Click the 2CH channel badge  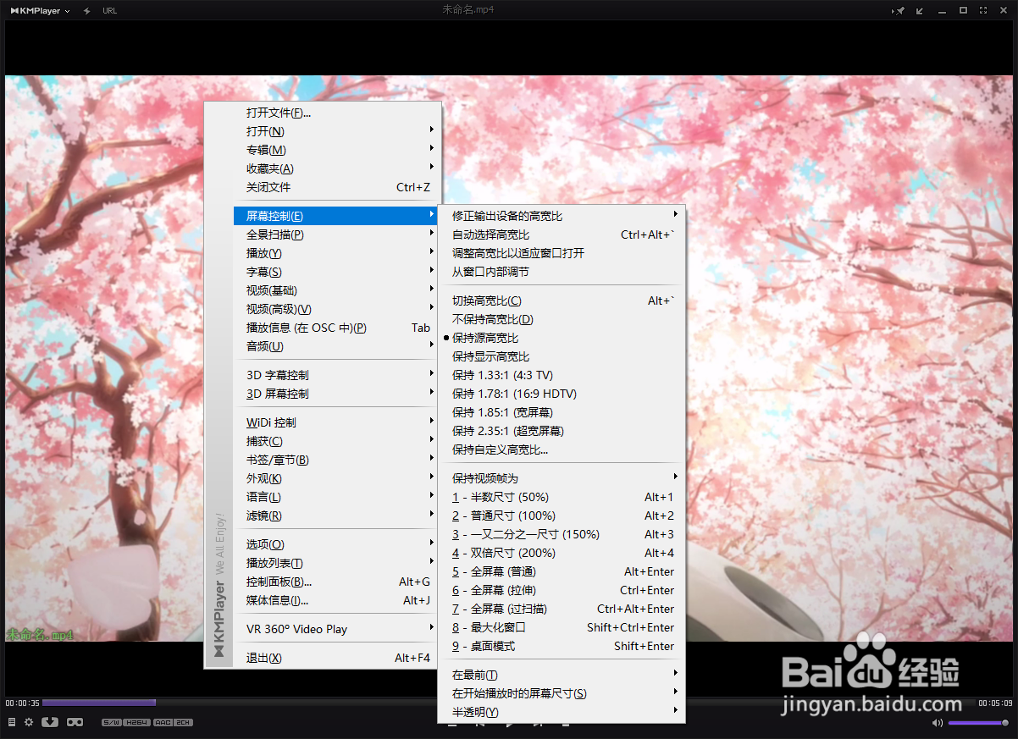point(184,722)
